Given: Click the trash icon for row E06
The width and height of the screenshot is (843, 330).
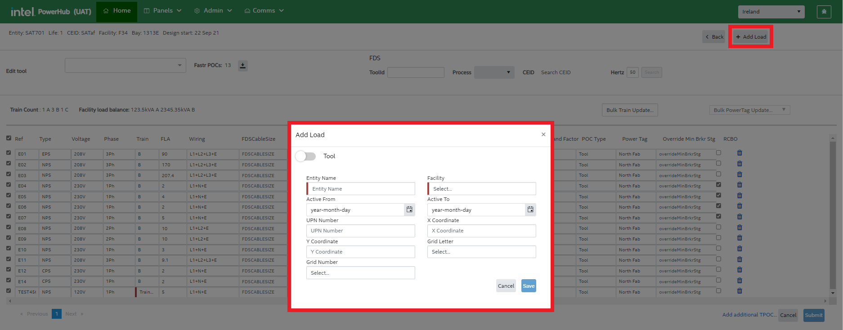Looking at the screenshot, I should 740,206.
